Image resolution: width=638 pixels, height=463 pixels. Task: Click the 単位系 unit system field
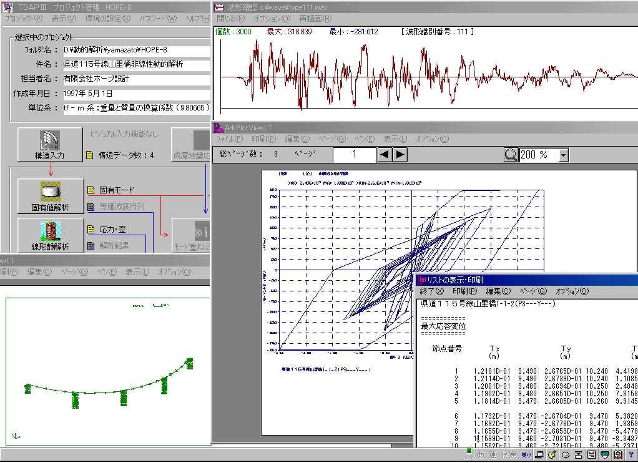(136, 108)
